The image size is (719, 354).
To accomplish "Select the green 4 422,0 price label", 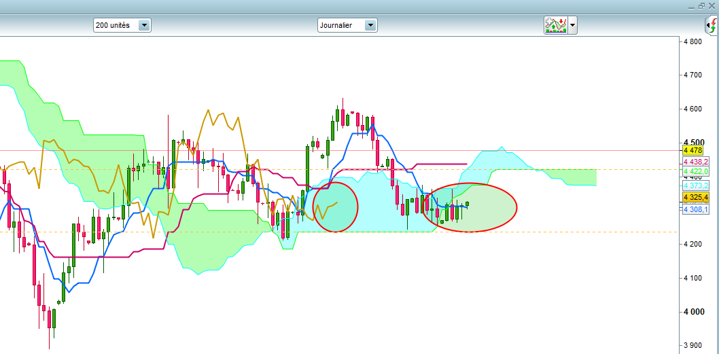I will (696, 171).
